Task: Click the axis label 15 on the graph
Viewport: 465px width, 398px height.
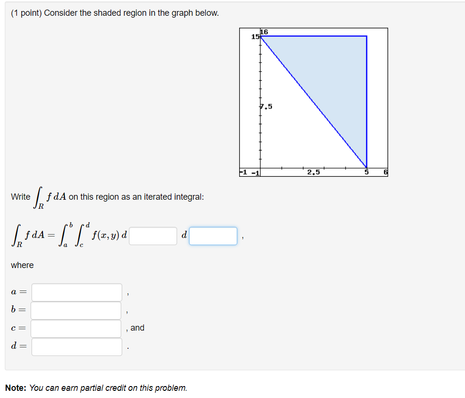Action: (x=255, y=35)
